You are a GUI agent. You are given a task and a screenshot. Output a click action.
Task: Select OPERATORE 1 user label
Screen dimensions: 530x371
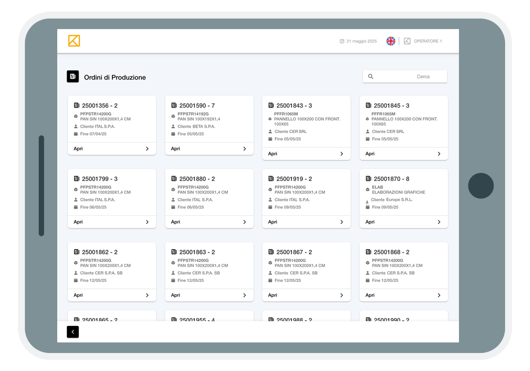click(x=427, y=41)
